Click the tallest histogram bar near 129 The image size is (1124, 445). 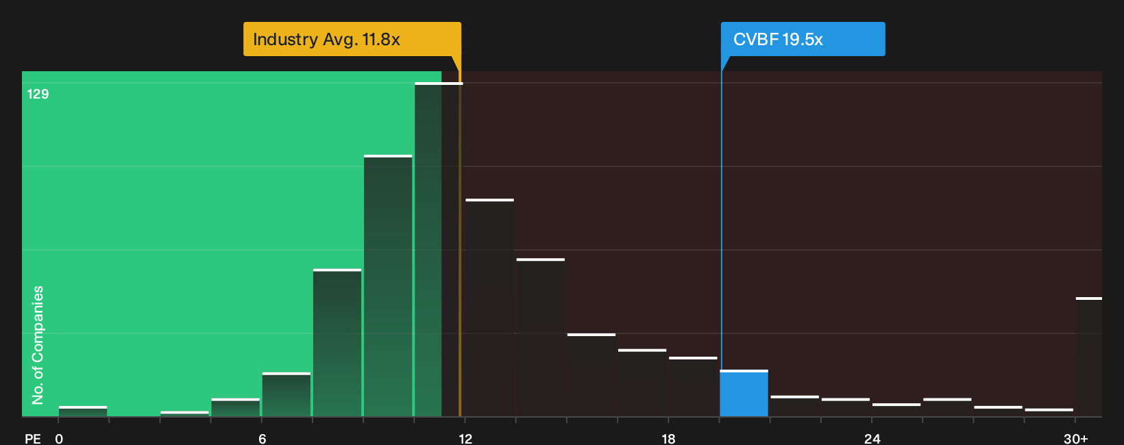pos(439,249)
